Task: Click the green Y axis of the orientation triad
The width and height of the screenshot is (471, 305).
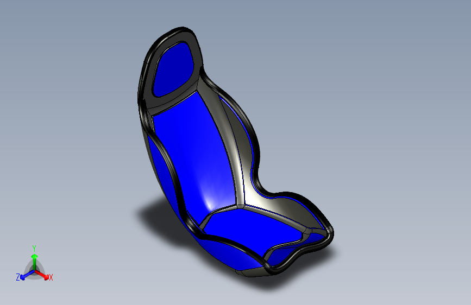Action: click(x=35, y=262)
